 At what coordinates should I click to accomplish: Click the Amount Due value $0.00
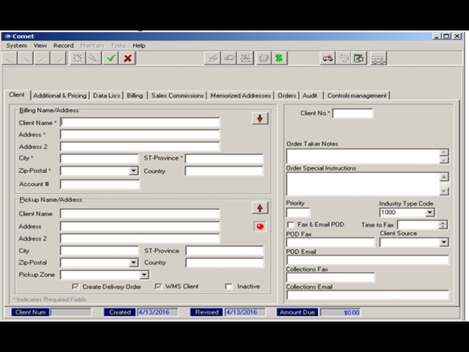351,313
